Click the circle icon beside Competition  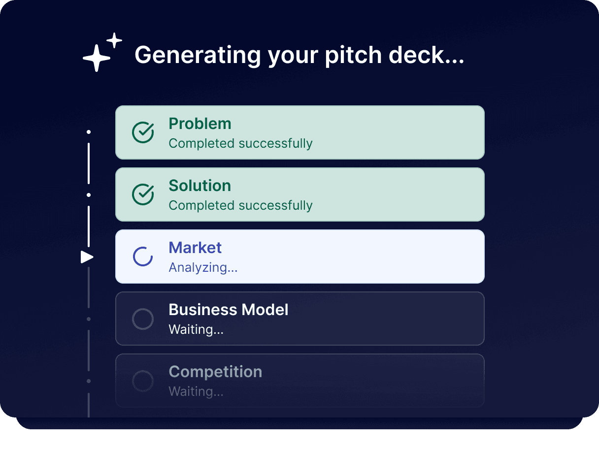click(143, 380)
